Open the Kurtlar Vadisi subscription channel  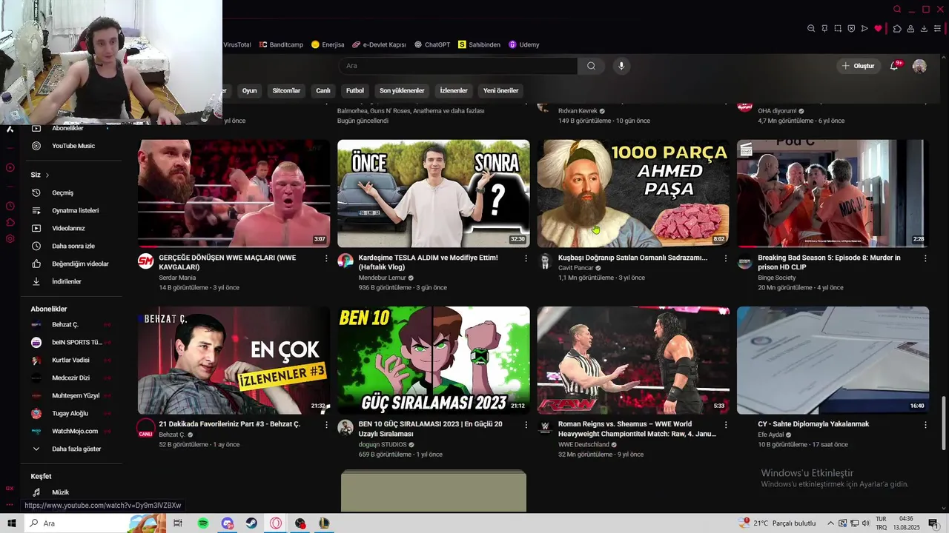click(x=73, y=360)
